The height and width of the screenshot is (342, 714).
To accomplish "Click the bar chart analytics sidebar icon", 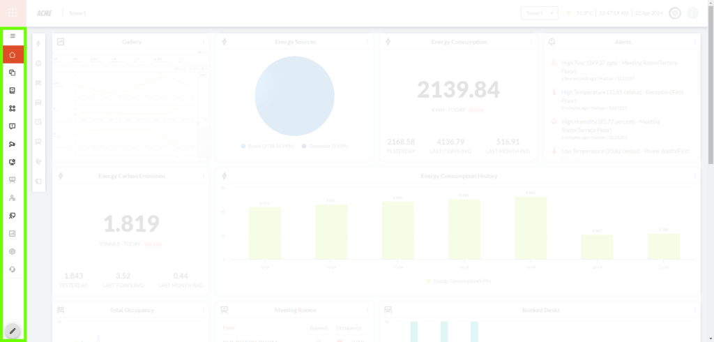I will pyautogui.click(x=13, y=234).
